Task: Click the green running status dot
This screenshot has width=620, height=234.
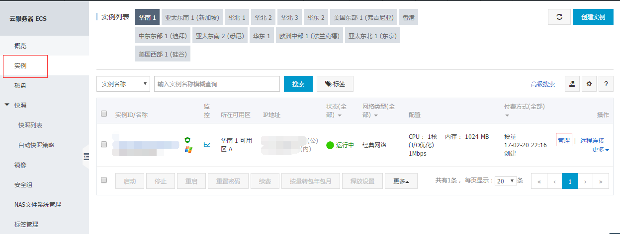Action: tap(330, 145)
